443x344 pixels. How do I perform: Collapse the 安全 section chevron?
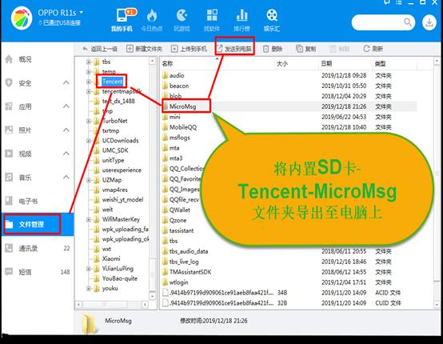pyautogui.click(x=66, y=83)
